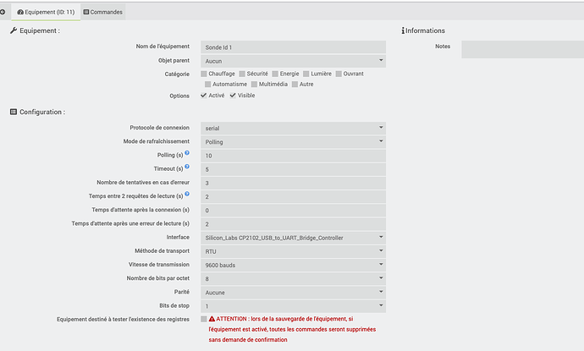Screen dimensions: 584x351
Task: Expand the Protocole de connexion dropdown
Action: point(293,128)
